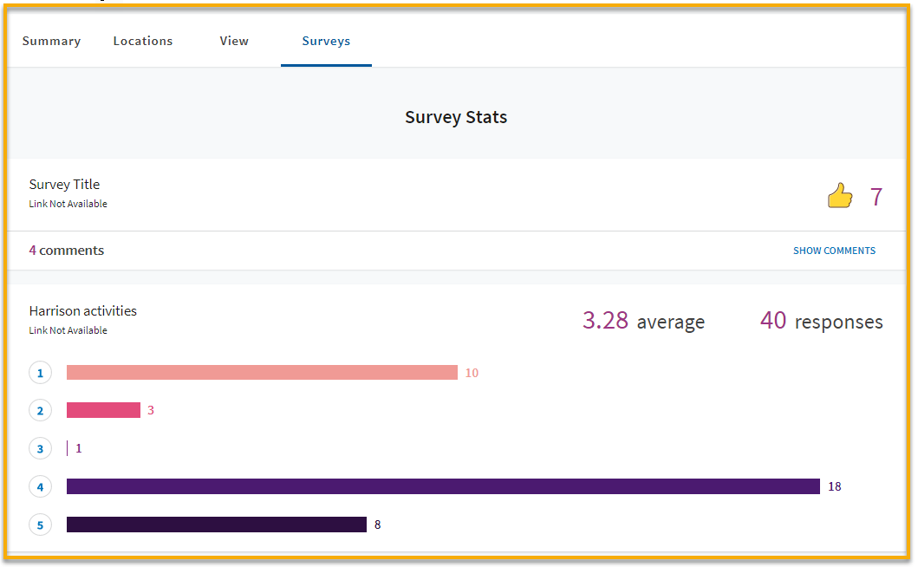918x567 pixels.
Task: Click the "3.28 average" value
Action: coord(643,321)
